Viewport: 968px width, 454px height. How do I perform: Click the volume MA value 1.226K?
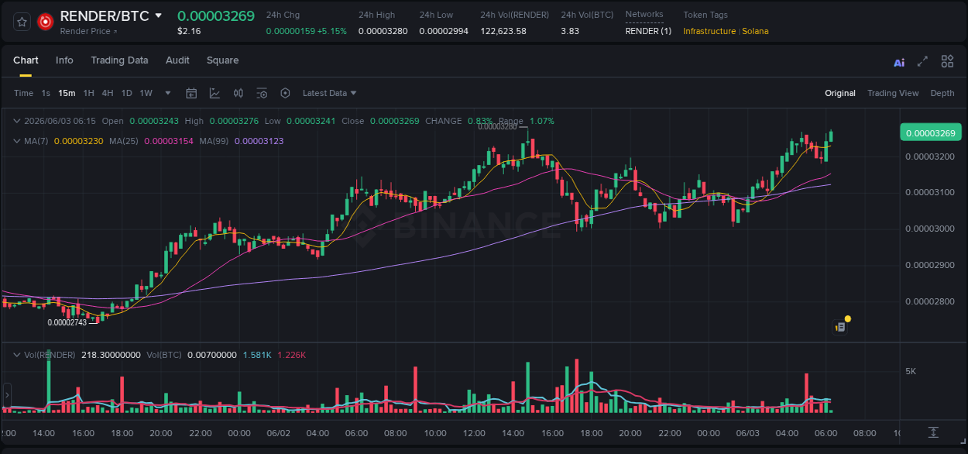click(291, 355)
